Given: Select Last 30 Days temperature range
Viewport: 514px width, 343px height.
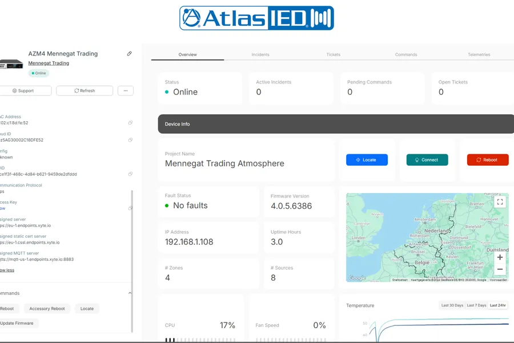Looking at the screenshot, I should coord(452,305).
